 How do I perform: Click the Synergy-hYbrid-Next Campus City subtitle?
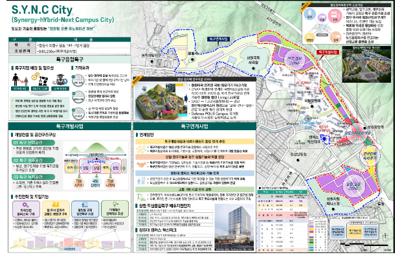63,20
